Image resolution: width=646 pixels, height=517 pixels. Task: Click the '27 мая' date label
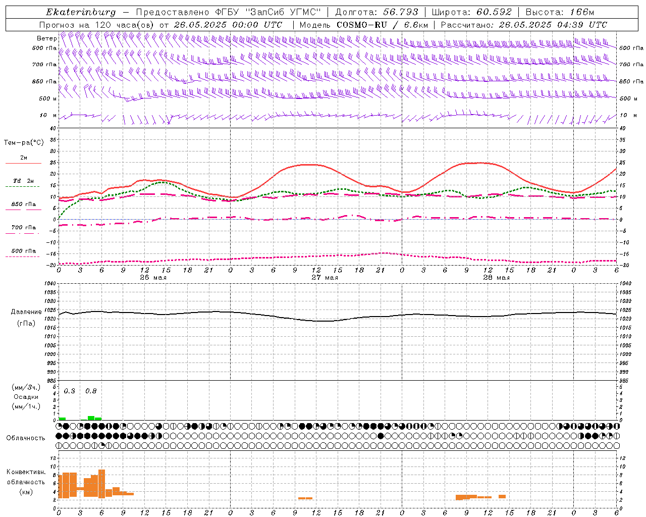[x=325, y=278]
